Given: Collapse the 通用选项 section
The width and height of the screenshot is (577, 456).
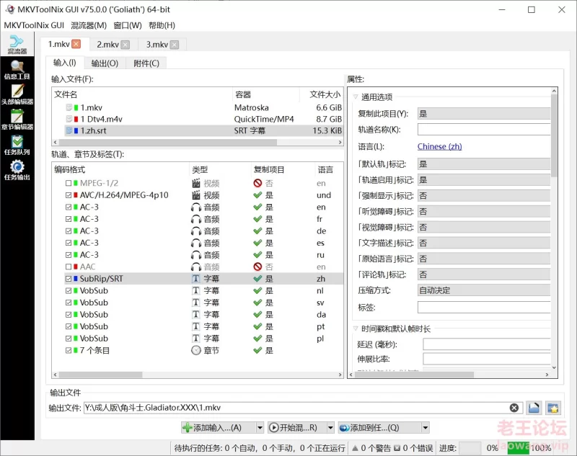Looking at the screenshot, I should point(355,97).
